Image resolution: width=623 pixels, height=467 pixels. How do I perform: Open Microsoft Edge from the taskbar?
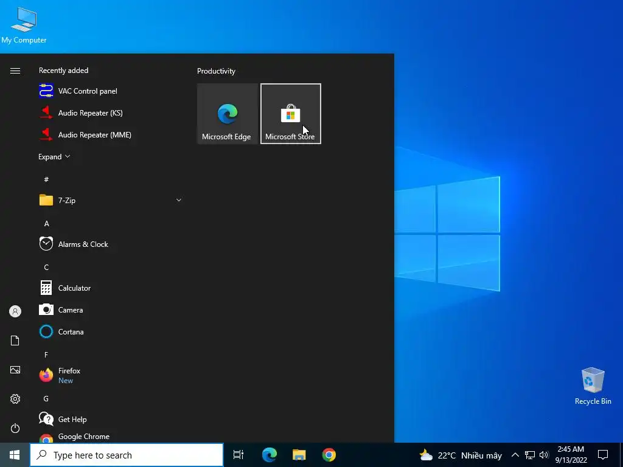tap(270, 455)
